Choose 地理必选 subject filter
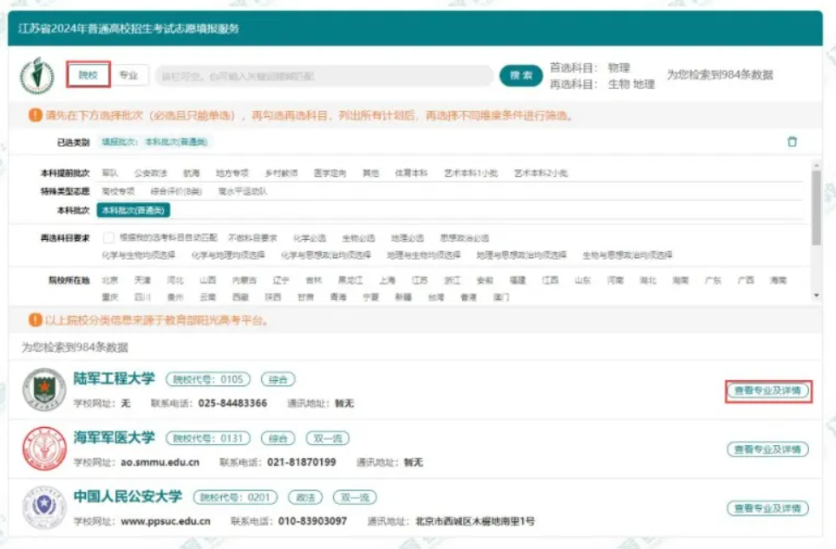 pos(408,237)
